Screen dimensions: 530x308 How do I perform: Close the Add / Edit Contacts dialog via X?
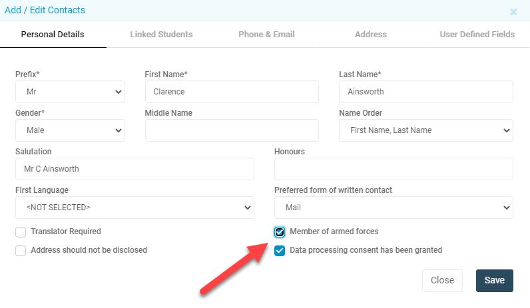(x=513, y=12)
